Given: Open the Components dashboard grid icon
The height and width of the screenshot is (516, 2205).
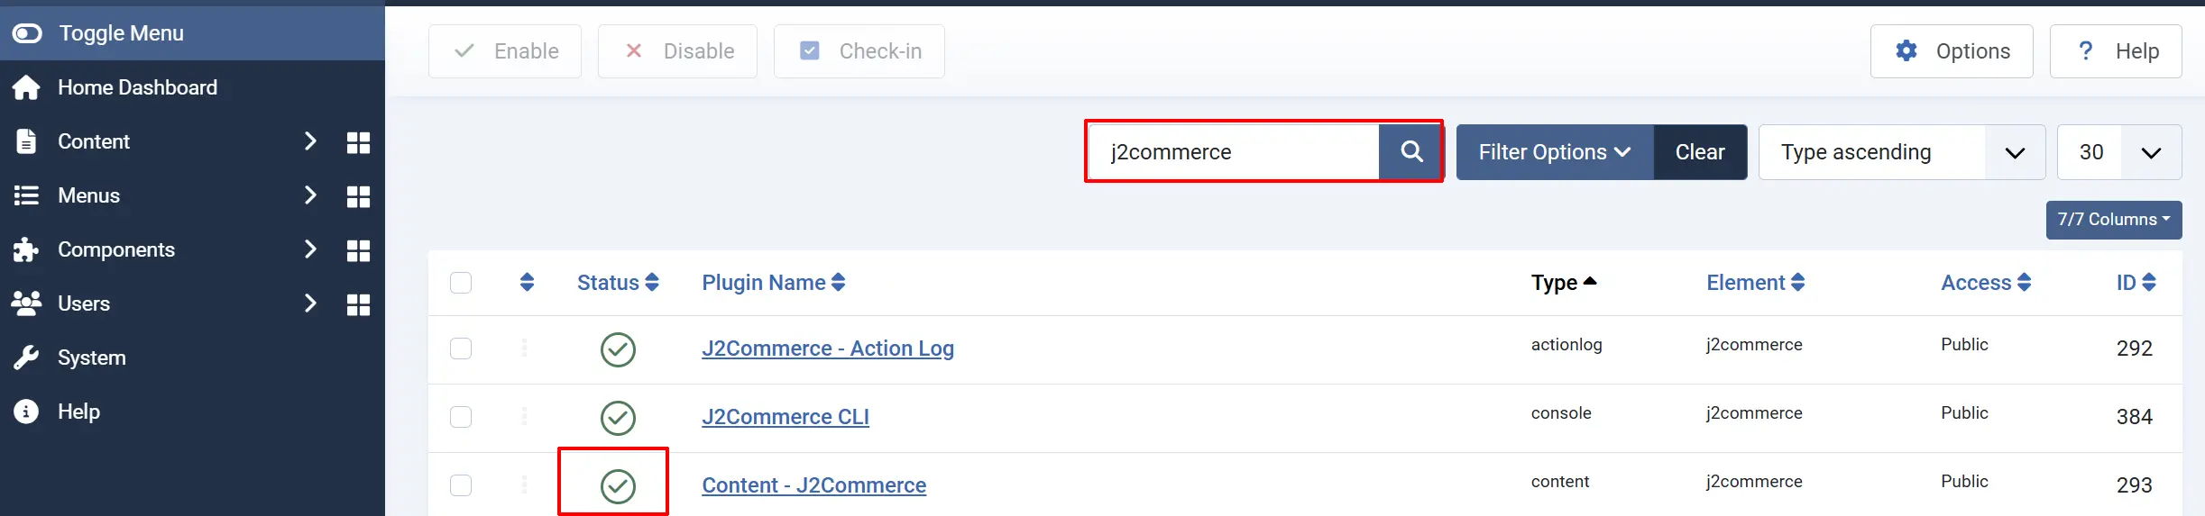Looking at the screenshot, I should tap(358, 250).
